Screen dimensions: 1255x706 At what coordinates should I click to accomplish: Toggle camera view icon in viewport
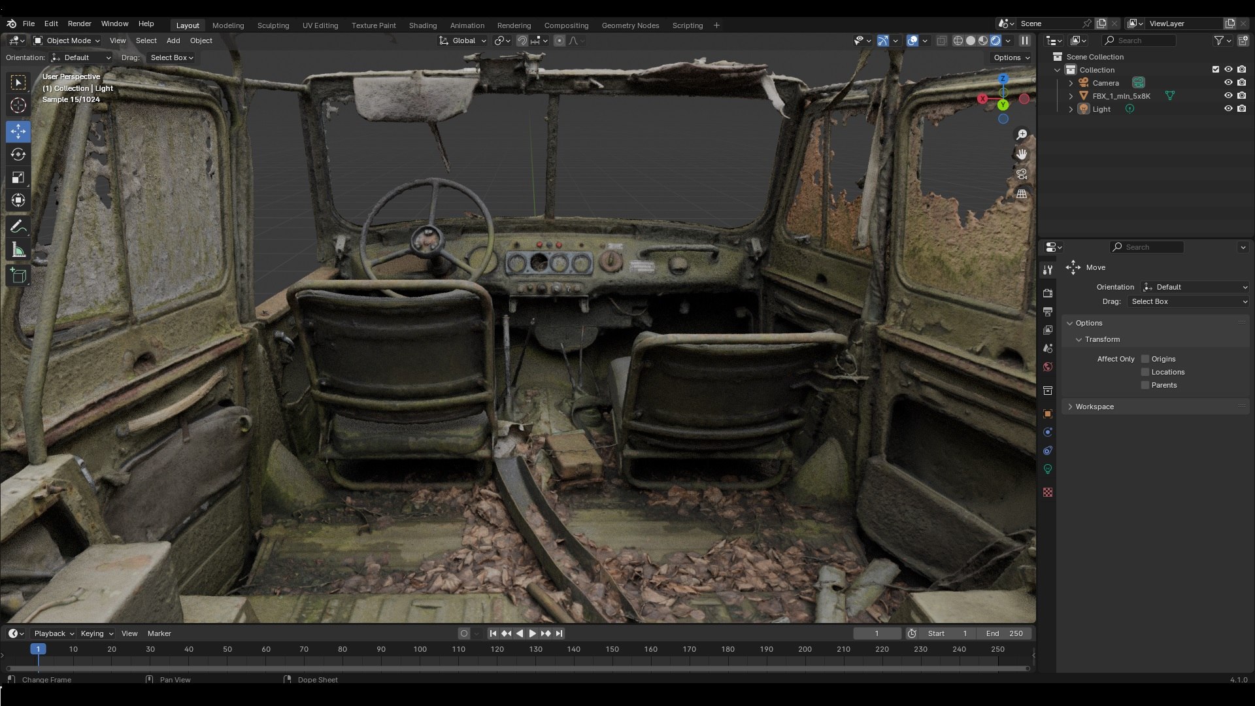(1022, 175)
